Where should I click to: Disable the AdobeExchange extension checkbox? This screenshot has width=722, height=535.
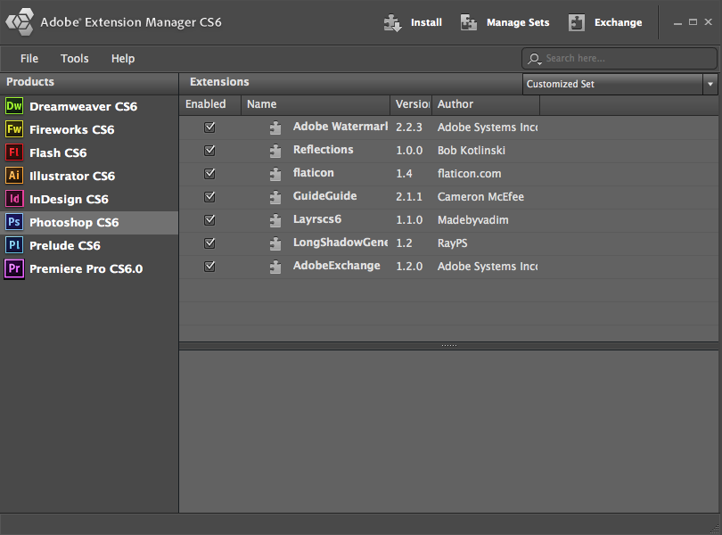(x=209, y=266)
